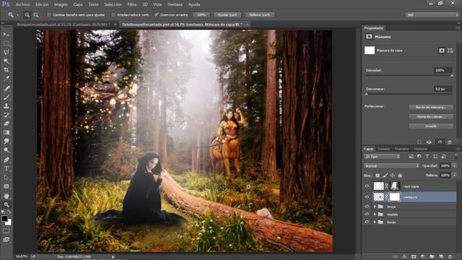The height and width of the screenshot is (260, 462).
Task: Enable 'Cambiar tamaño vent. para ajustar' checkbox
Action: coord(49,14)
